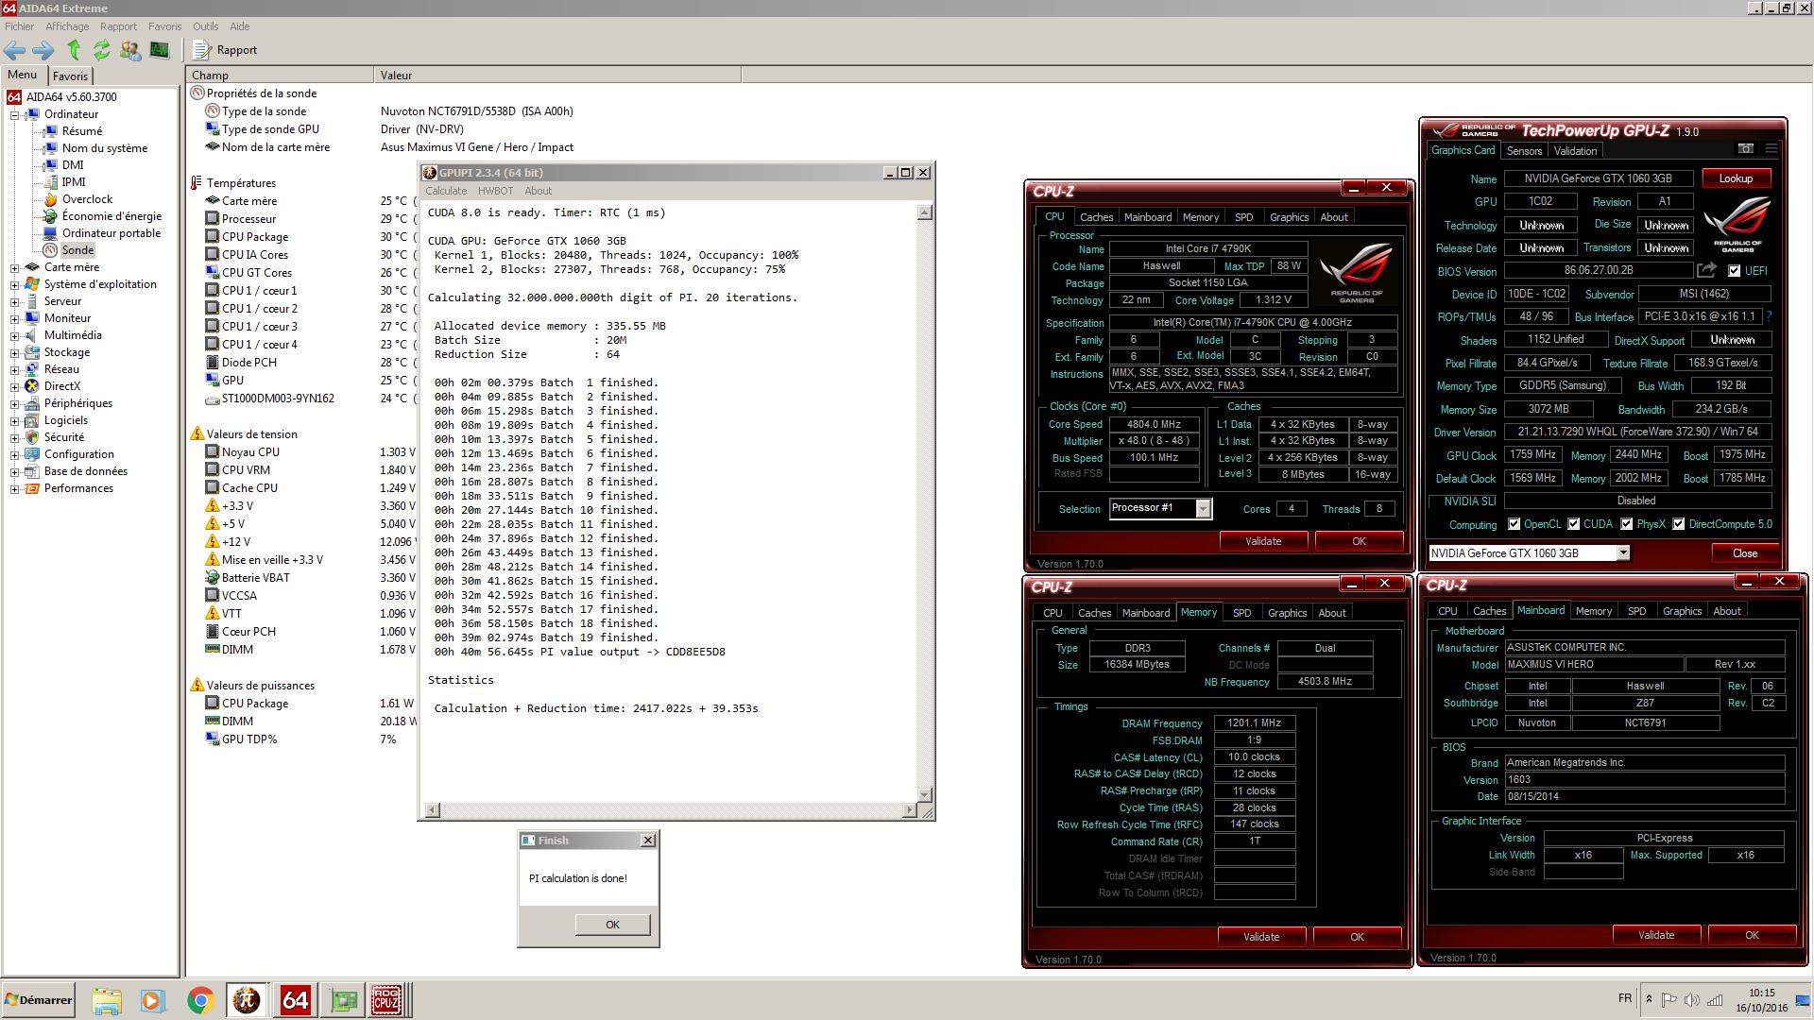Screen dimensions: 1814x1020
Task: Toggle the OpenCL checkbox
Action: point(1515,524)
